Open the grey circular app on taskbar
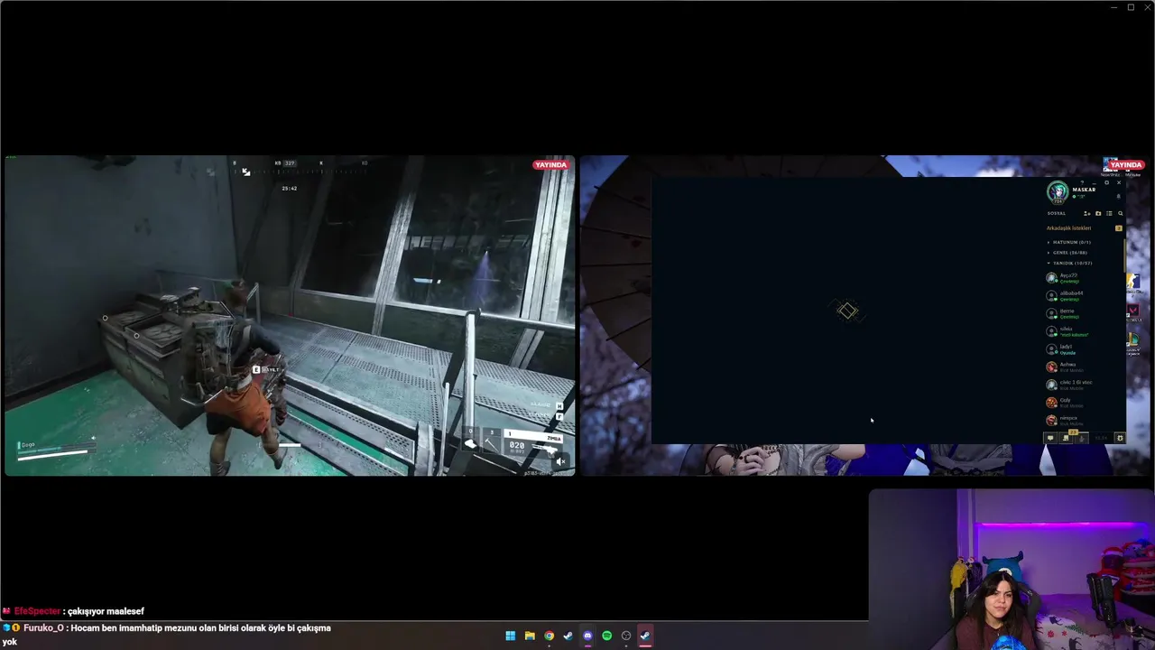1155x650 pixels. tap(626, 636)
